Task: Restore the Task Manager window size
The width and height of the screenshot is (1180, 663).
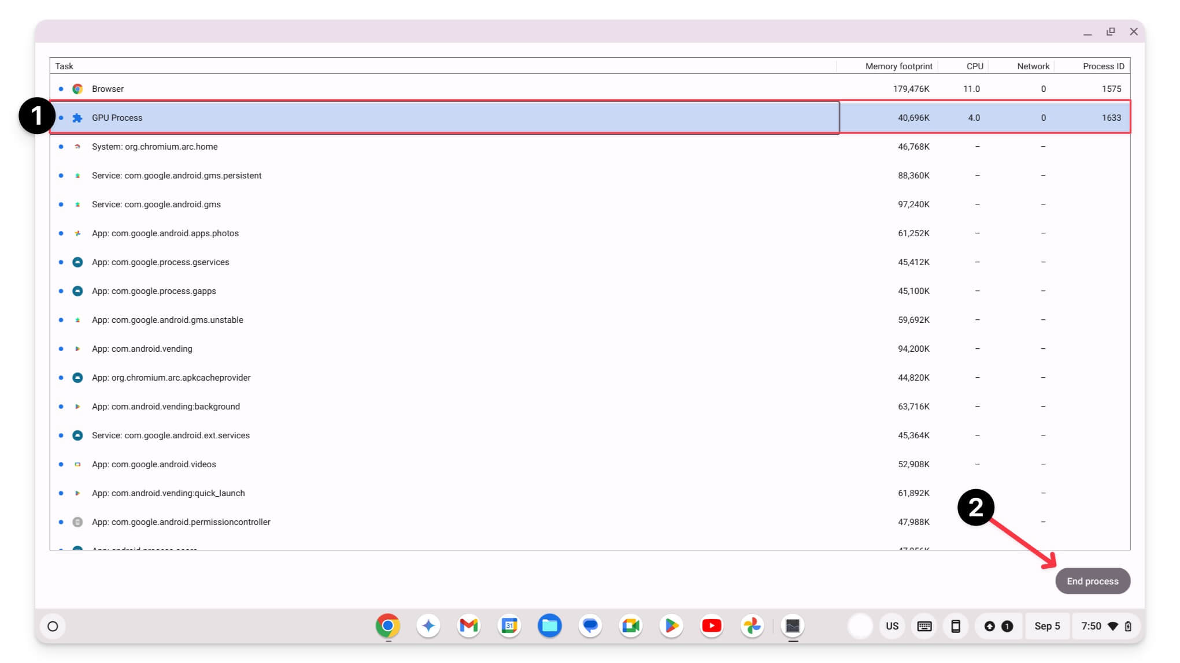Action: point(1110,32)
